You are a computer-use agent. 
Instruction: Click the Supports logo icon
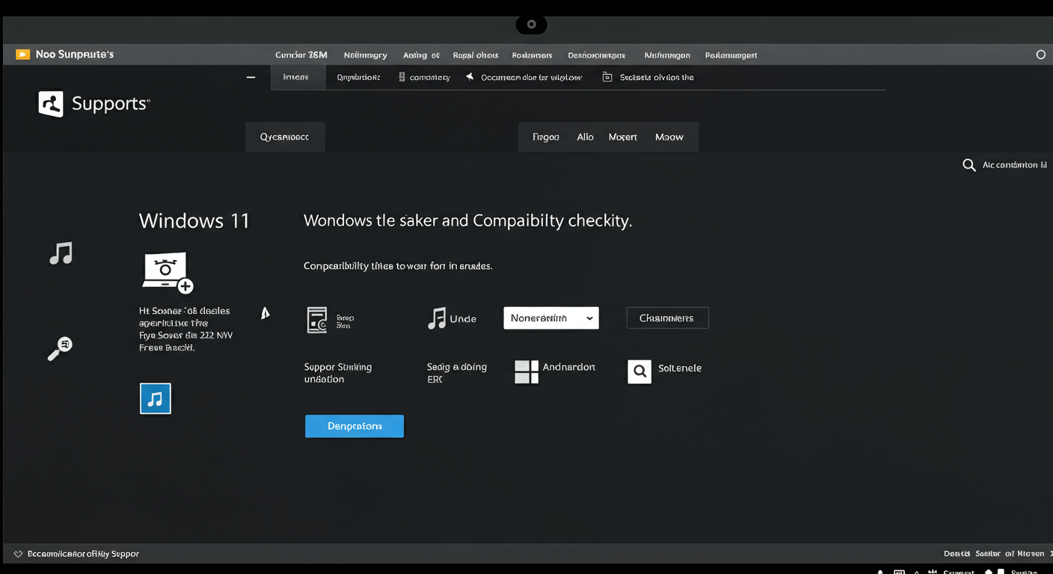pyautogui.click(x=51, y=104)
